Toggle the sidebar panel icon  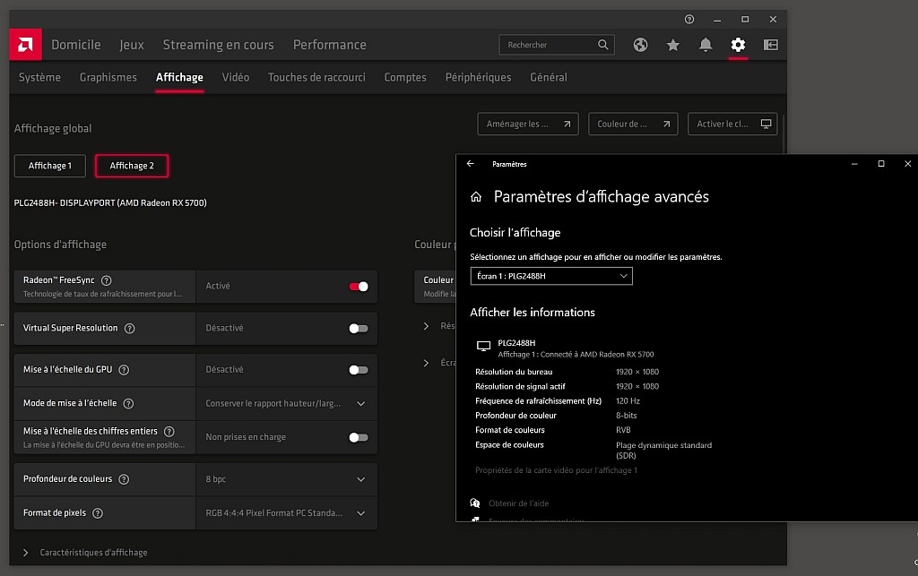click(x=770, y=45)
